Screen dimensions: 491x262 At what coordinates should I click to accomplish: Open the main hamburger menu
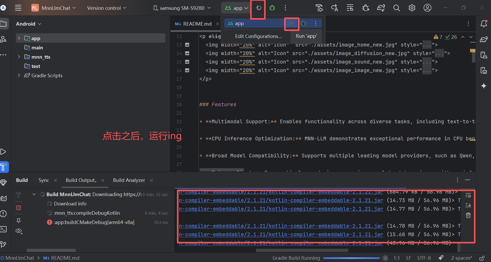point(18,8)
